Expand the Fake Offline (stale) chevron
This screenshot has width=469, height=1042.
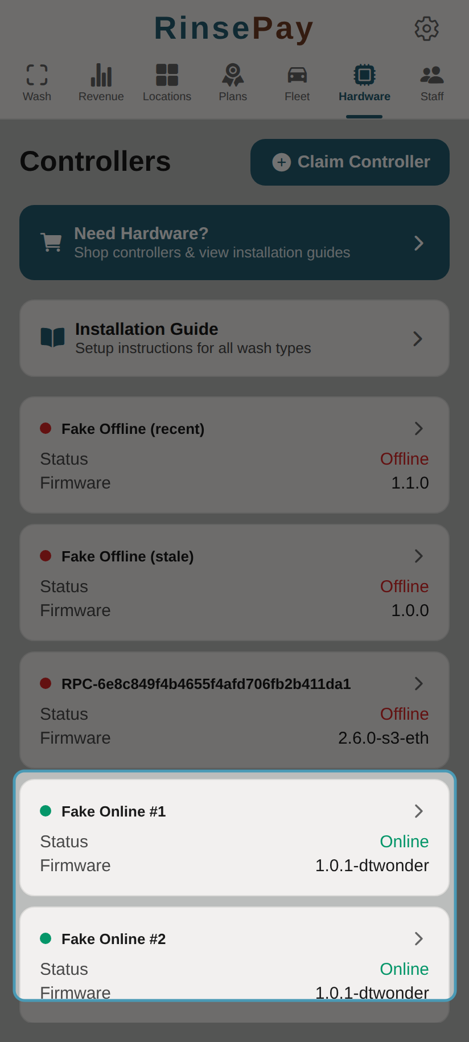point(419,556)
